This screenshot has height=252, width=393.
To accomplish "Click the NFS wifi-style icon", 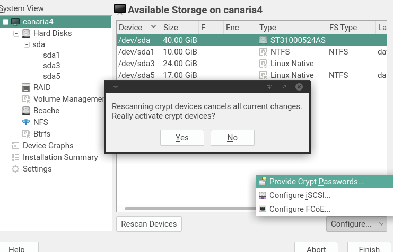I will click(26, 122).
